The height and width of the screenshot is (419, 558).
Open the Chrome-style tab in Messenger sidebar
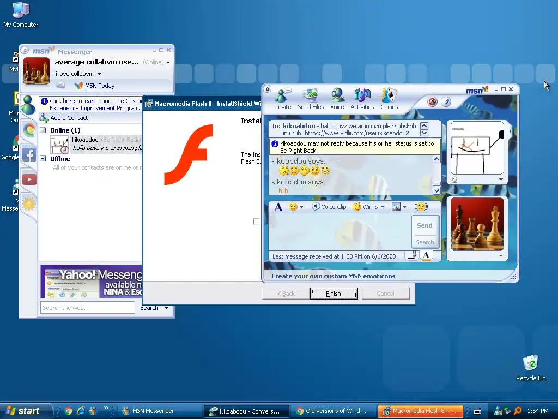pyautogui.click(x=29, y=129)
